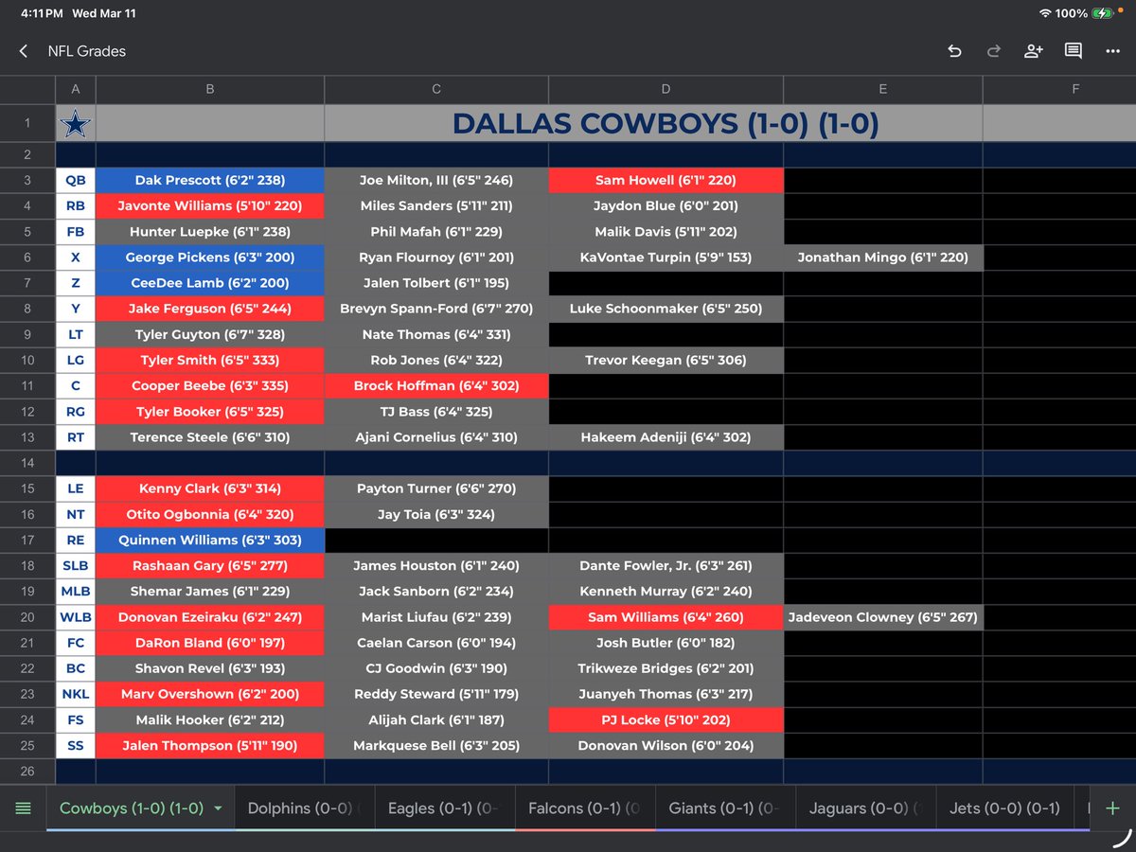The image size is (1136, 852).
Task: Select the Kenny Clark (6'3" 314) cell
Action: click(x=210, y=488)
